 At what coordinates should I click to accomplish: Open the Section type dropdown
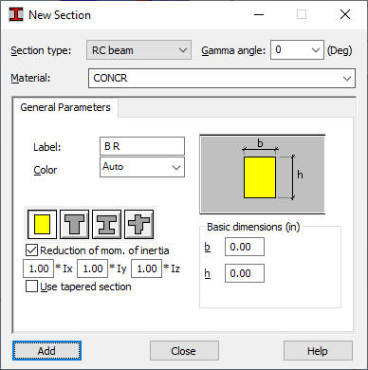138,50
